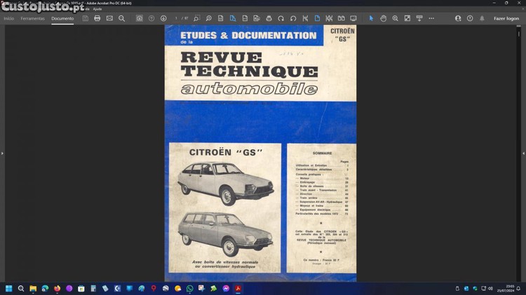
Task: Click the Fazer logon button
Action: (506, 18)
